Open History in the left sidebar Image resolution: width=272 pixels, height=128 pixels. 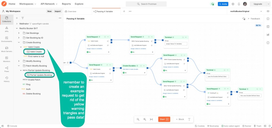pyautogui.click(x=7, y=79)
